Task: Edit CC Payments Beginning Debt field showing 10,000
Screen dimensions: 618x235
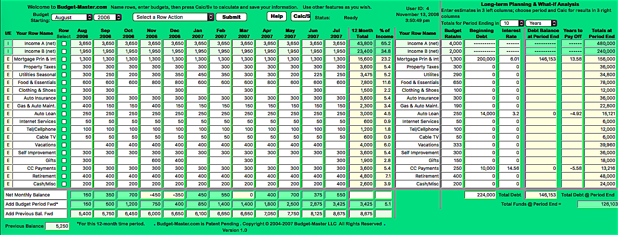Action: [481, 168]
